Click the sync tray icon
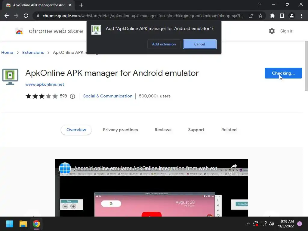Screen dimensions: 308x231 pos(256,224)
